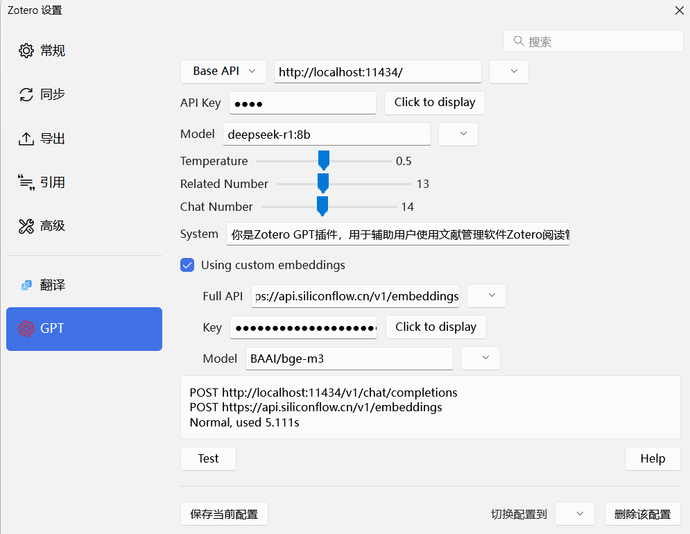Expand the dropdown beside BAAI/bge-m3 model
This screenshot has height=534, width=690.
(x=480, y=358)
